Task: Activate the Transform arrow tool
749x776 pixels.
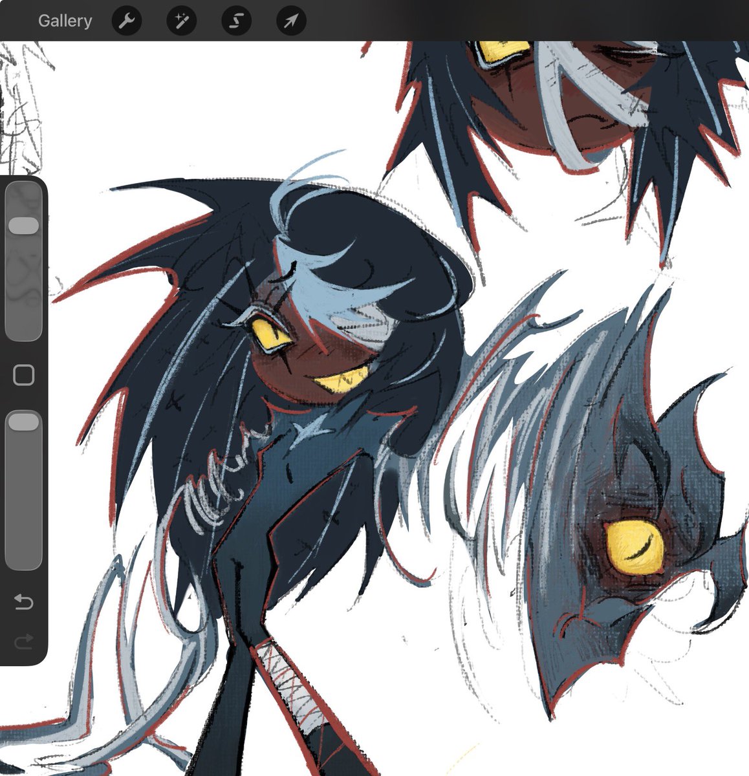Action: coord(291,21)
